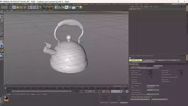
Task: Activate the Rotate tool in toolbar
Action: point(21,7)
